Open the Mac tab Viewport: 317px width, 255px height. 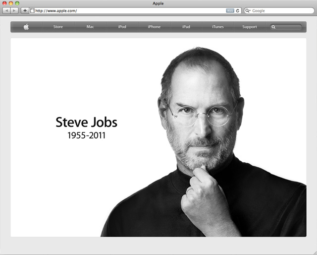pyautogui.click(x=90, y=27)
